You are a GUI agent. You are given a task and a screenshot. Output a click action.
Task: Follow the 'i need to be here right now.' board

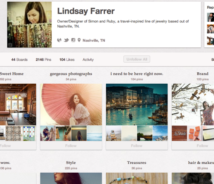point(137,146)
